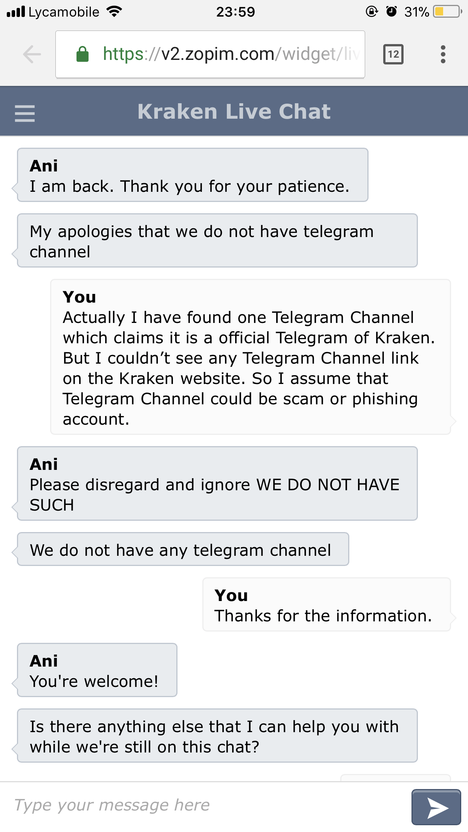Tap the 'I am back' message from Ani

click(193, 175)
